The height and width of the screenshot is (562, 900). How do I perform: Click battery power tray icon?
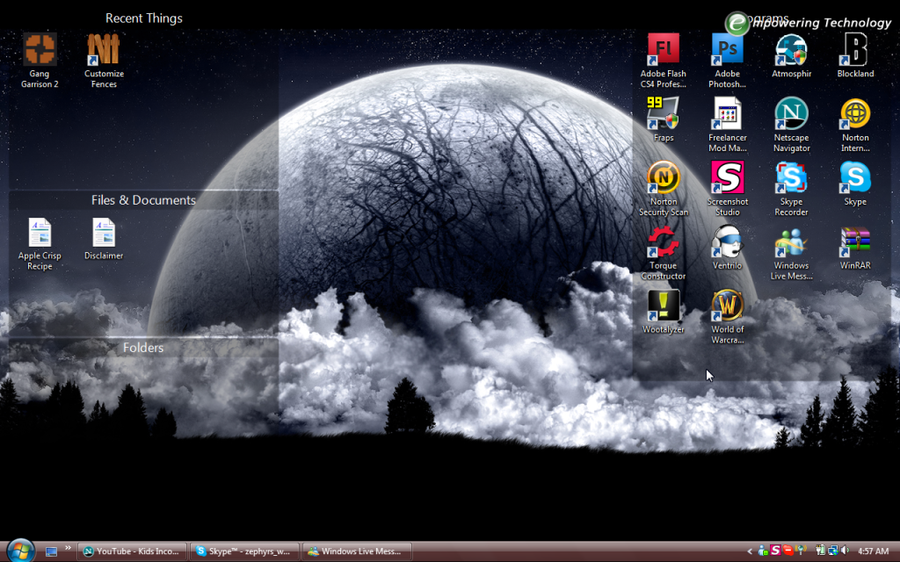pyautogui.click(x=820, y=551)
